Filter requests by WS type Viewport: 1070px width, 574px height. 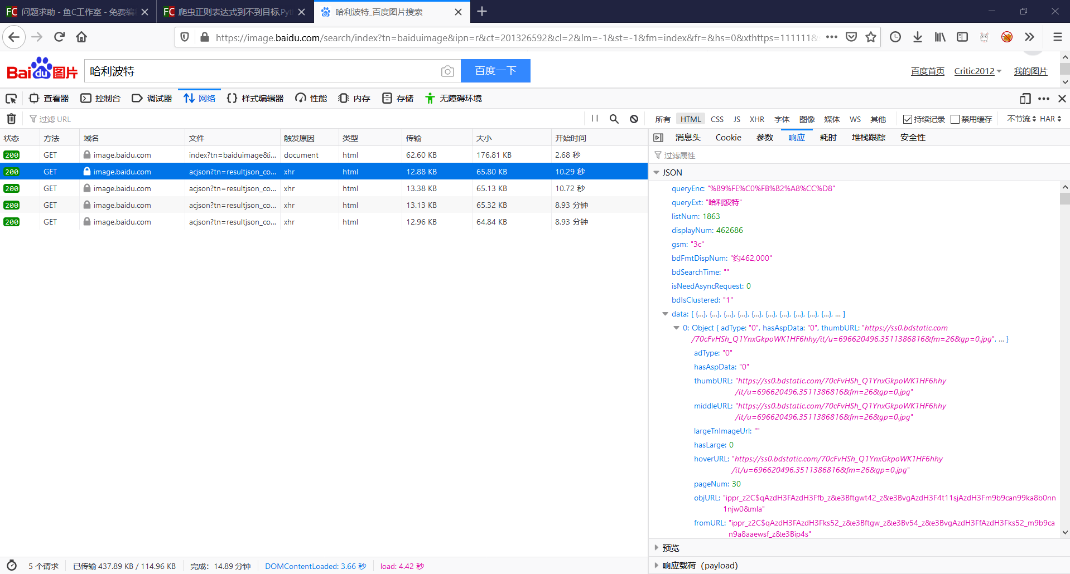pyautogui.click(x=855, y=119)
